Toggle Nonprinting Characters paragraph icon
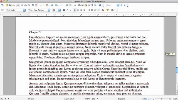Screen dimensions: 178x100 point(92,5)
